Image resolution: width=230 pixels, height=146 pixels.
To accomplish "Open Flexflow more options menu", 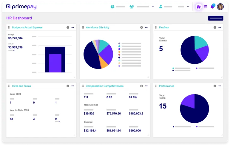I will pos(220,27).
